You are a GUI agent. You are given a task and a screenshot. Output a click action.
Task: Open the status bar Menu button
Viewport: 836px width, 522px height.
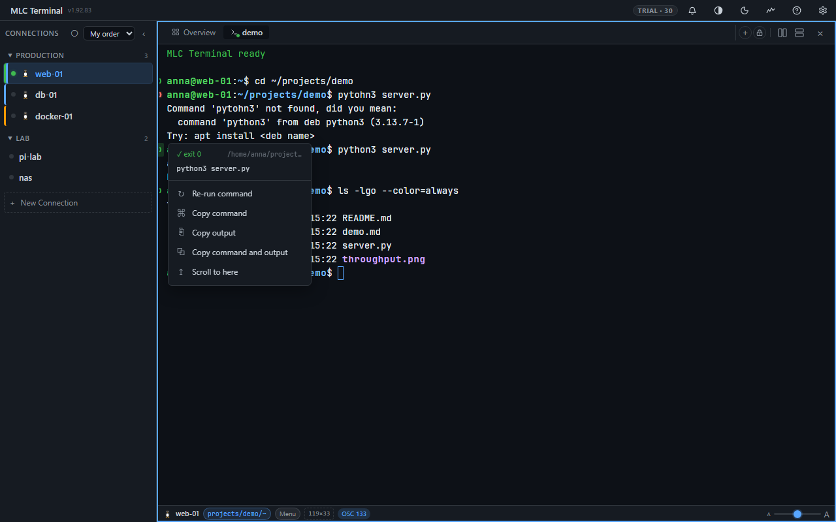(x=287, y=514)
